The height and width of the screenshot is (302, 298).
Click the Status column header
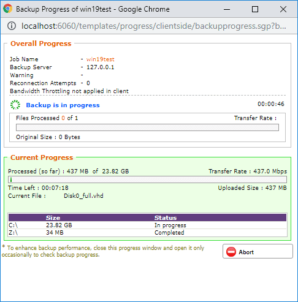pos(166,217)
